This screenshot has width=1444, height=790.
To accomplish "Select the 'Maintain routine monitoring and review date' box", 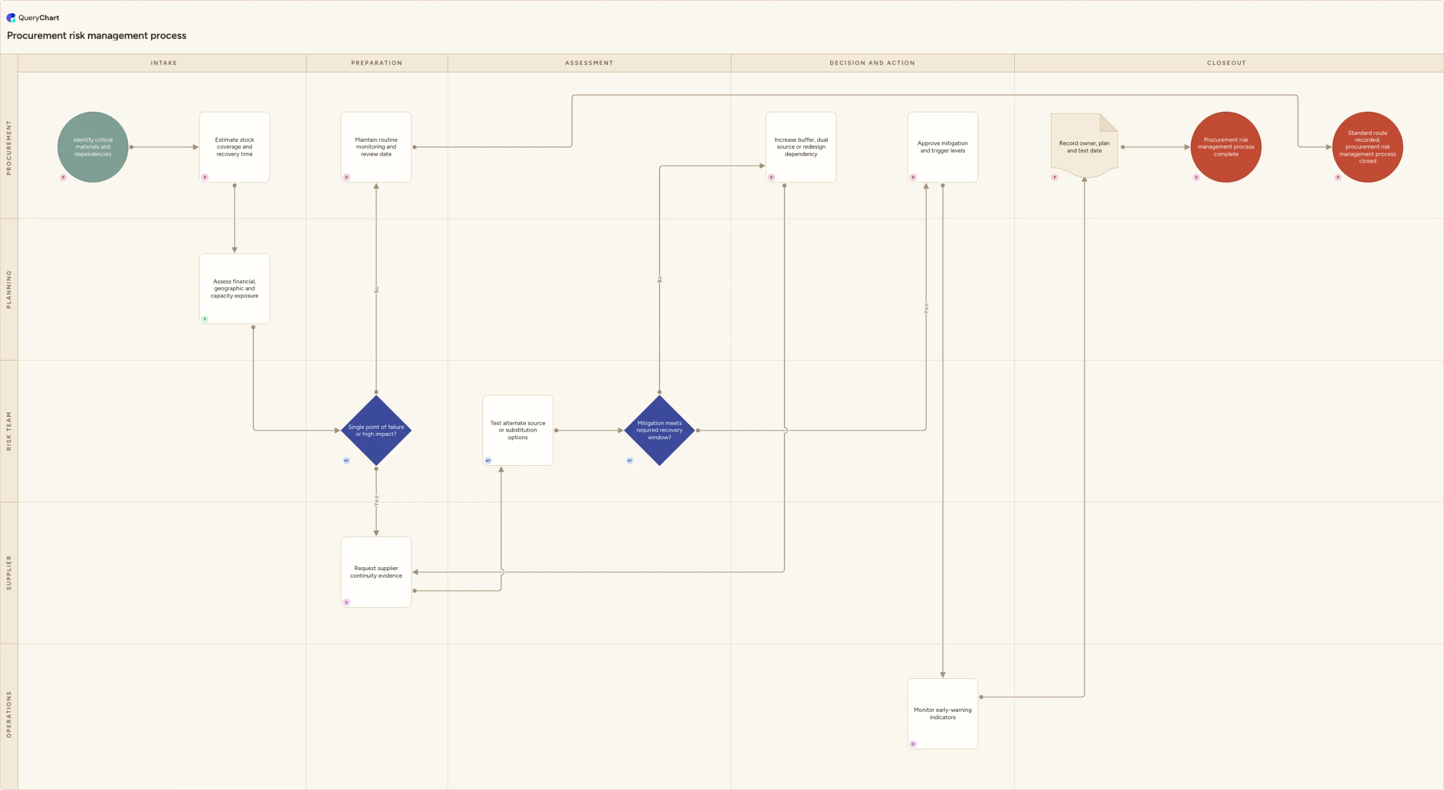I will point(376,147).
